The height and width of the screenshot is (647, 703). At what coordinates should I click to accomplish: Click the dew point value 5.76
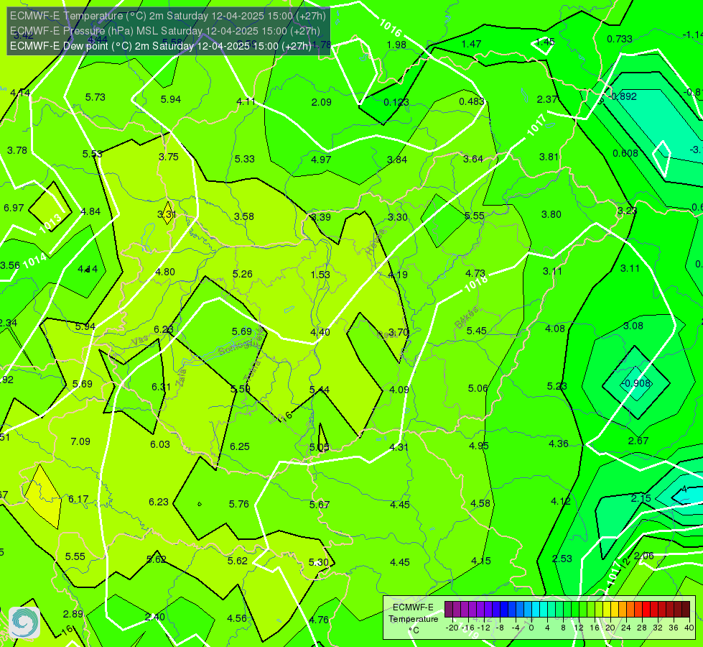tap(239, 504)
